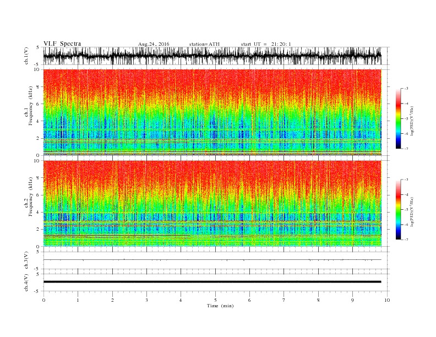This screenshot has width=436, height=337.
Task: Click the ch.2 colorbar "log(PSD)(V²/Hz)" label
Action: tap(412, 211)
